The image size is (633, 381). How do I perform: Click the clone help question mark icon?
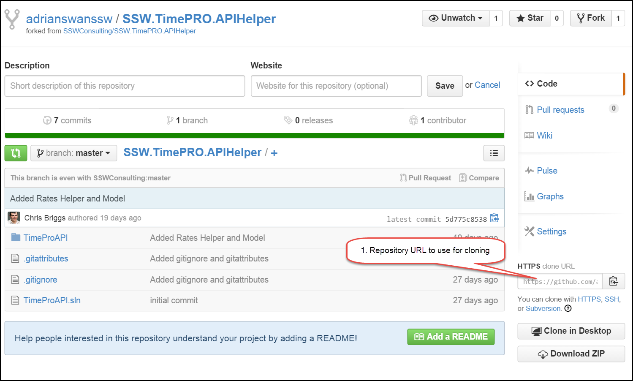point(568,308)
